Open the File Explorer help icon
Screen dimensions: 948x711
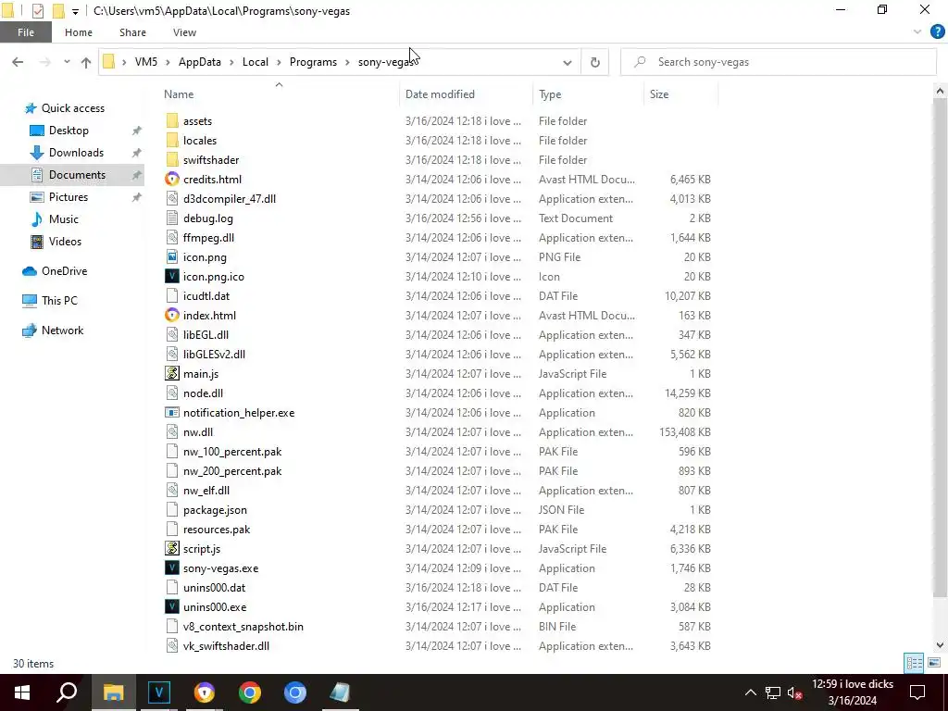(x=937, y=32)
